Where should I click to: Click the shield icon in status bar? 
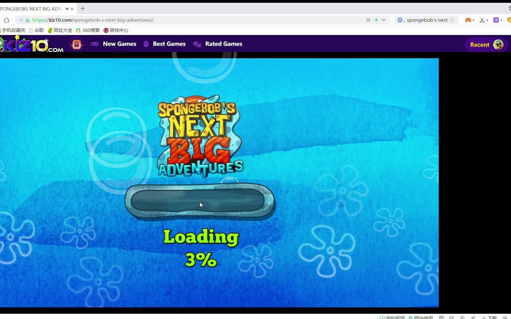(441, 317)
